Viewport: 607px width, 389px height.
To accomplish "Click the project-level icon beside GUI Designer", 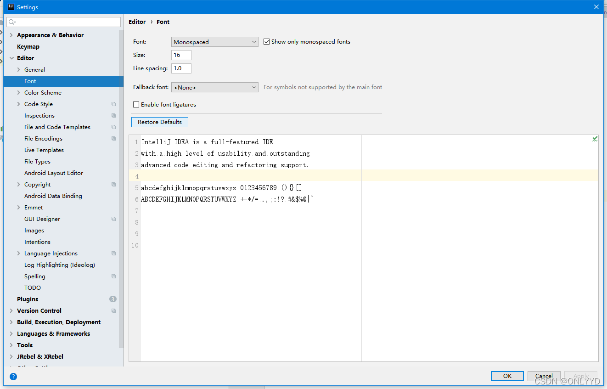I will 113,219.
